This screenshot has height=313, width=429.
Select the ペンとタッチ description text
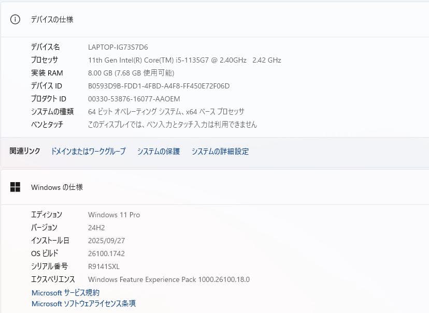(x=172, y=125)
